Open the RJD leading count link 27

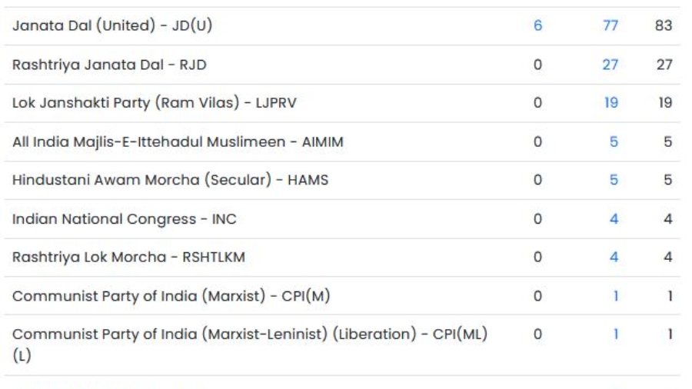tap(613, 65)
